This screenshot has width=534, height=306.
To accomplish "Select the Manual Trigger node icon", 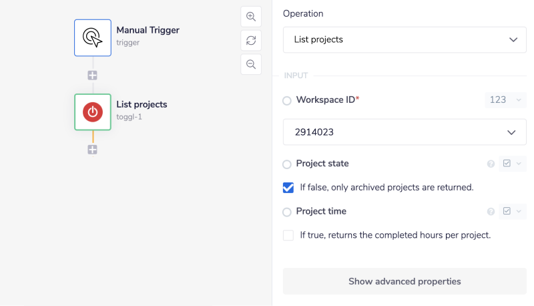I will click(x=93, y=37).
